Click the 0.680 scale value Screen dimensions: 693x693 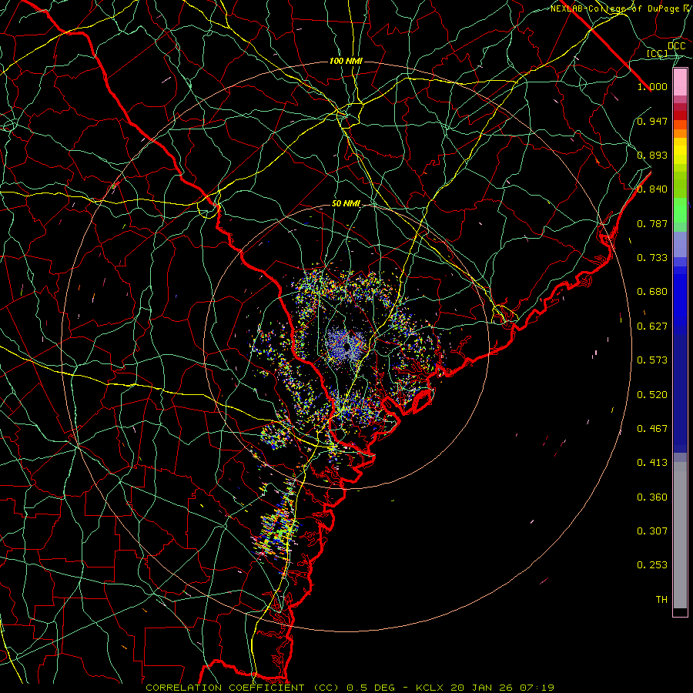[x=652, y=292]
